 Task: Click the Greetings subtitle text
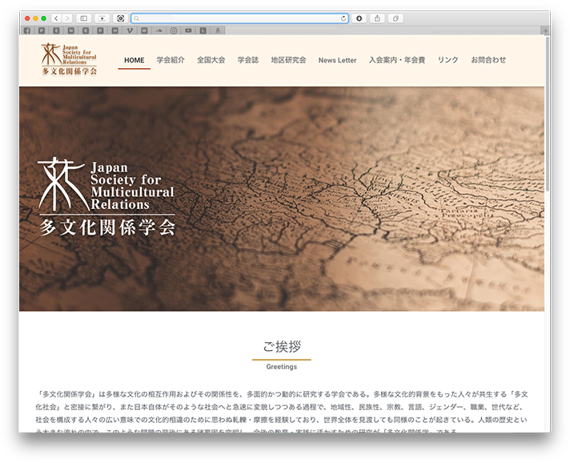281,367
